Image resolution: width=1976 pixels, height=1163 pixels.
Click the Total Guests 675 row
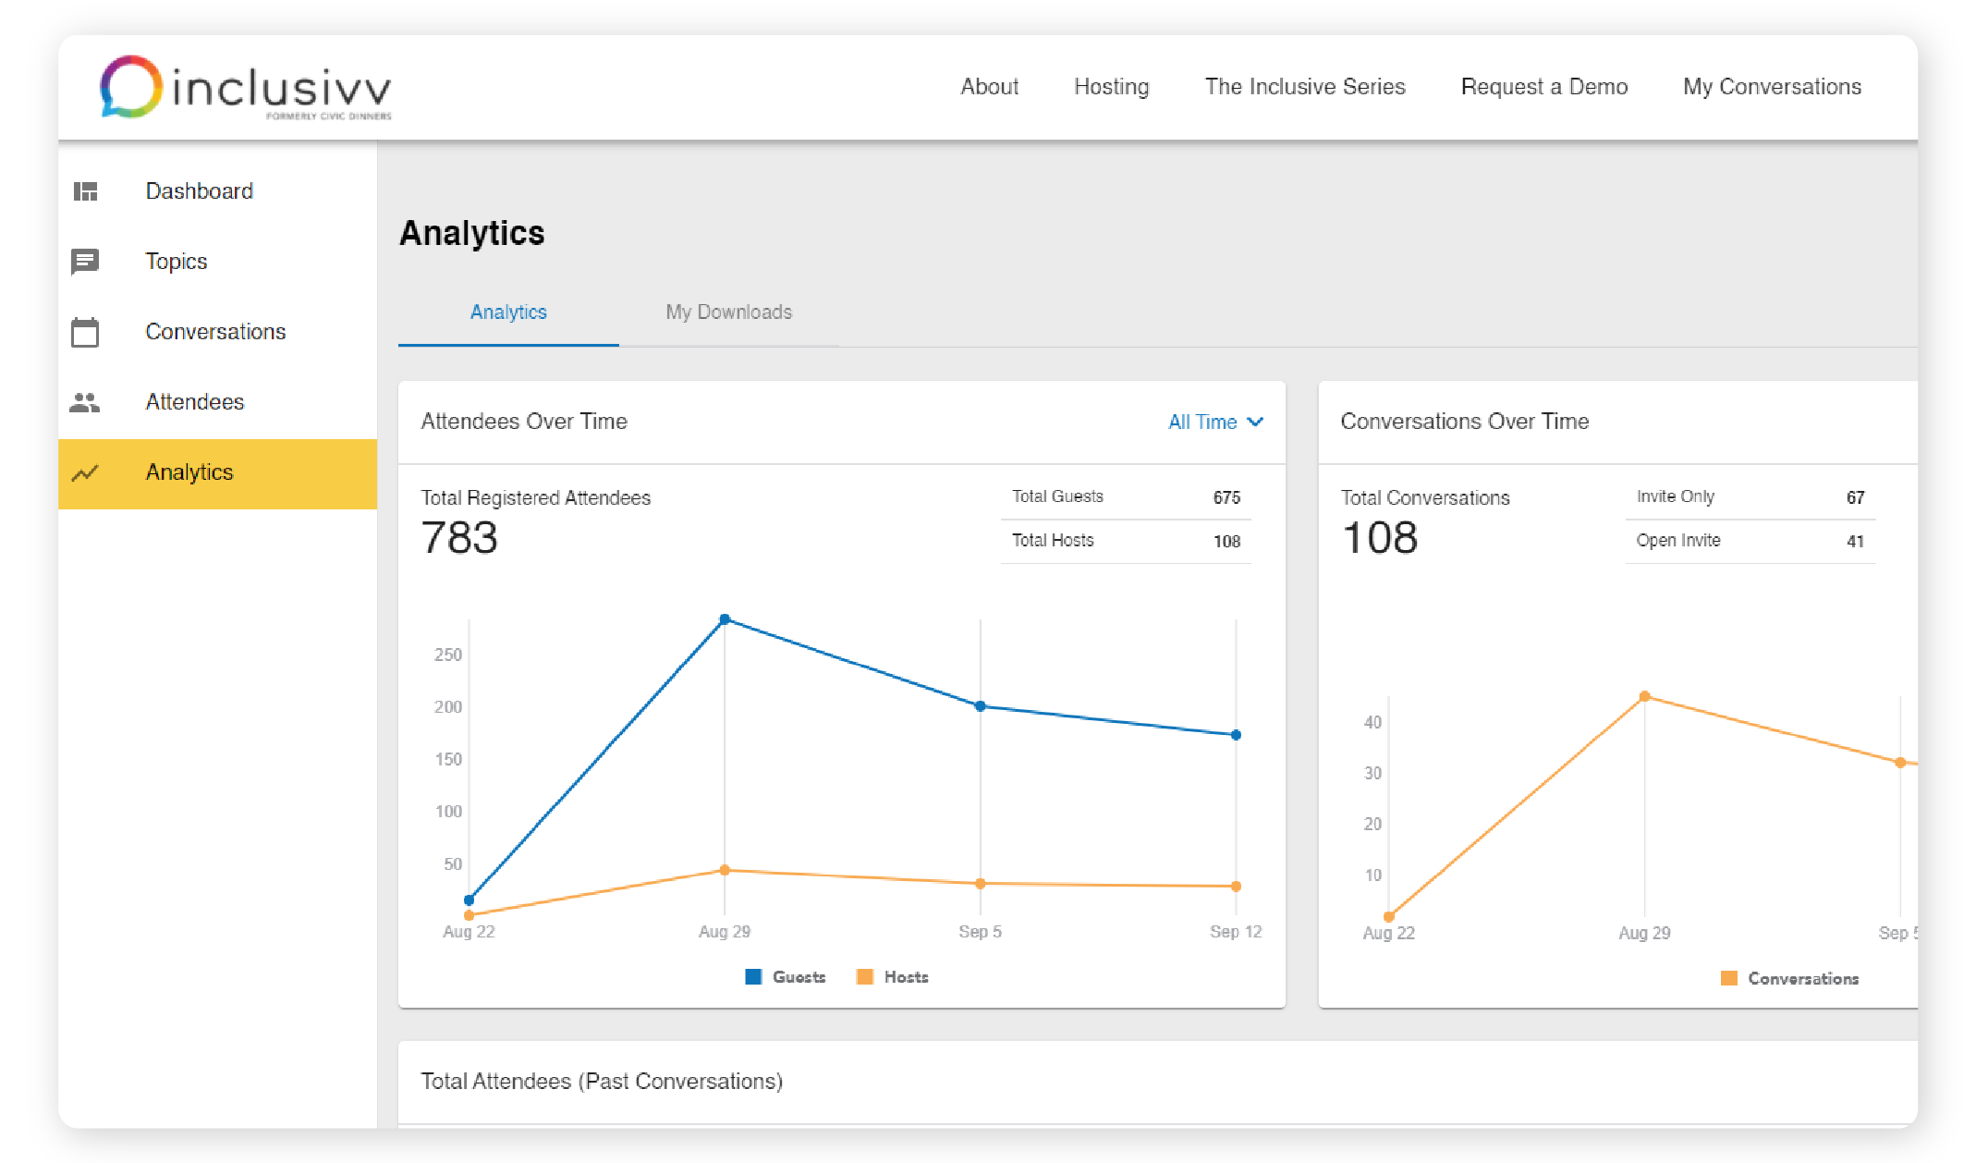(1126, 497)
